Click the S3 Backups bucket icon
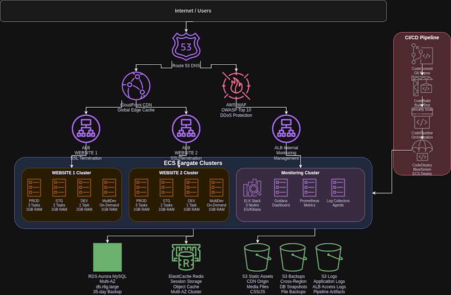 click(x=293, y=257)
